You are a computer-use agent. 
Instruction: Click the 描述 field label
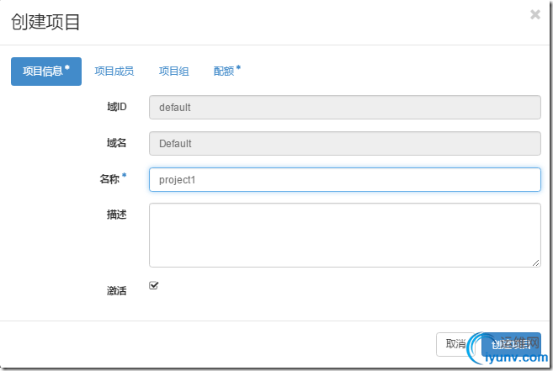(x=116, y=215)
